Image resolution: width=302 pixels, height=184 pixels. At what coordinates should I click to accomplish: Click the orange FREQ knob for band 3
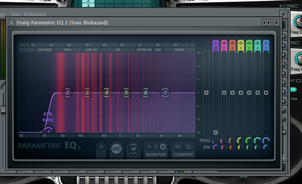click(233, 141)
